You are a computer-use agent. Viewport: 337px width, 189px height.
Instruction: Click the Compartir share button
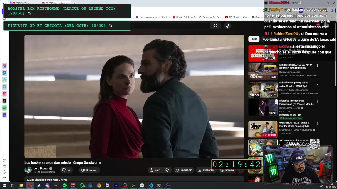tap(184, 170)
